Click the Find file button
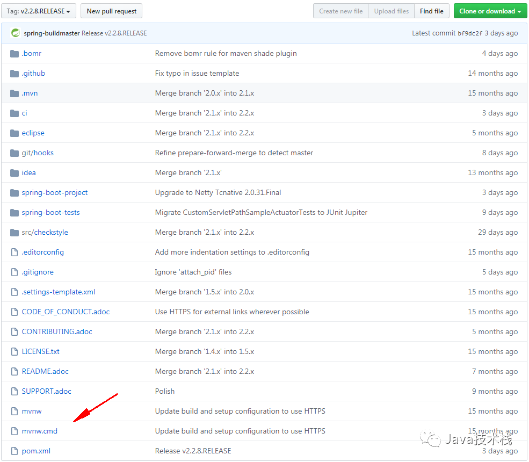Viewport: 529px width, 462px height. pos(431,11)
